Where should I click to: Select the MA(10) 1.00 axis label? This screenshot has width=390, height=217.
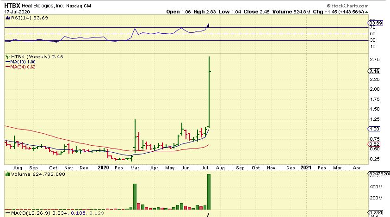point(374,129)
